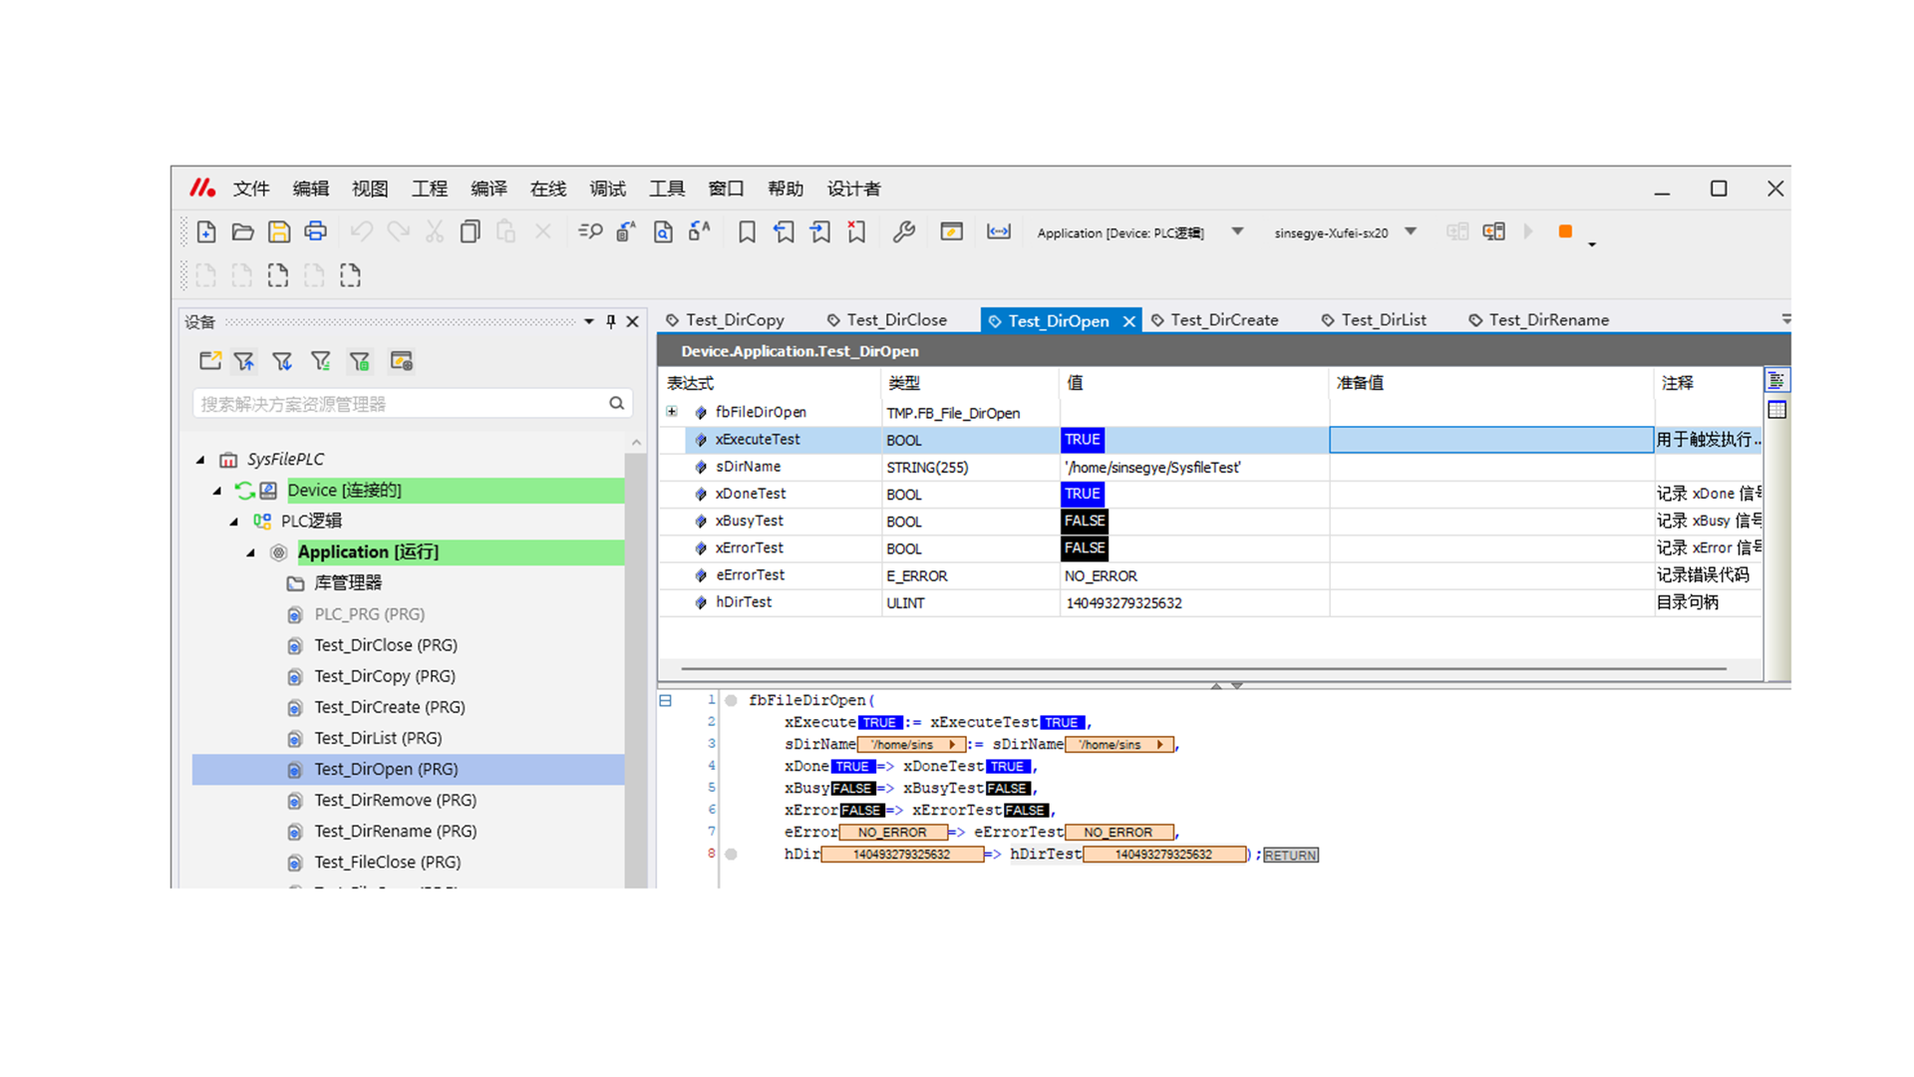Click the wrench build icon
Screen dimensions: 1914x1077
[904, 232]
